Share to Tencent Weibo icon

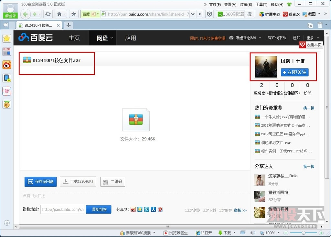146,209
